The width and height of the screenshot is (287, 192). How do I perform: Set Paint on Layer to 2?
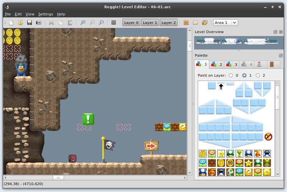(258, 75)
